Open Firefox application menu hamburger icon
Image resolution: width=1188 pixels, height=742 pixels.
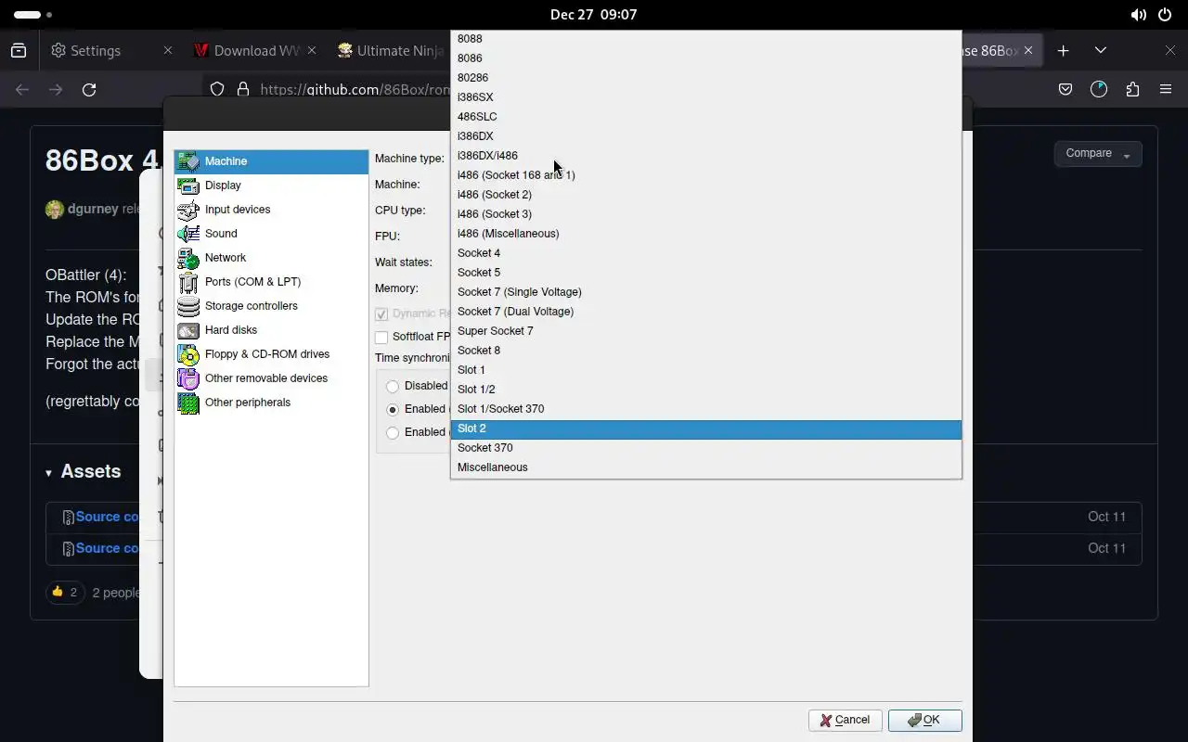point(1166,89)
